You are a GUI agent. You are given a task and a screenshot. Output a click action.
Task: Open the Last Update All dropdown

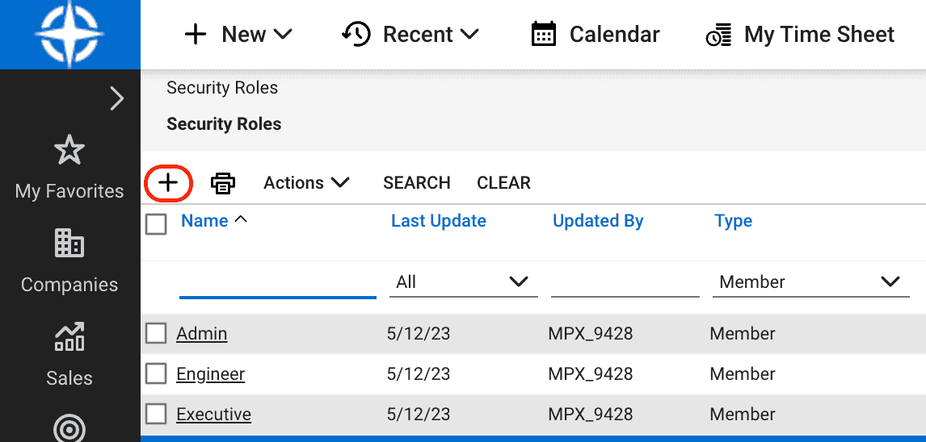pos(464,282)
